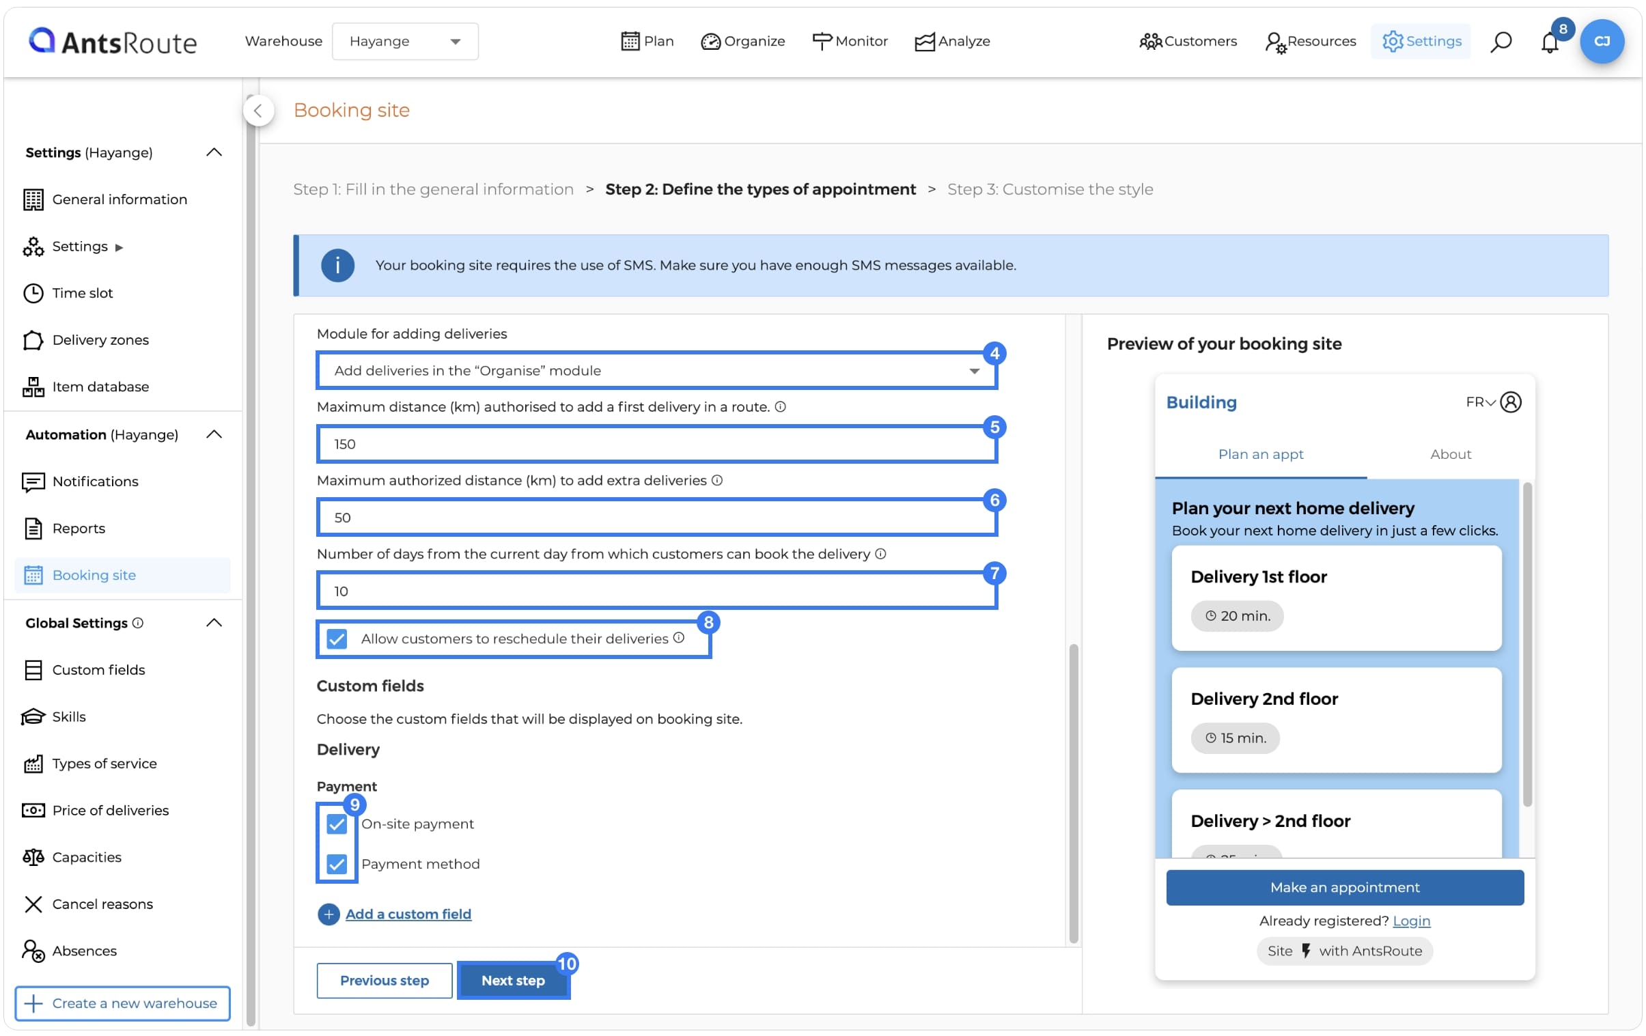Click the Reports document icon
The image size is (1646, 1036).
click(33, 529)
